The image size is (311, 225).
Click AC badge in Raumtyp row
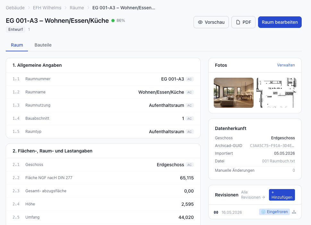(189, 132)
